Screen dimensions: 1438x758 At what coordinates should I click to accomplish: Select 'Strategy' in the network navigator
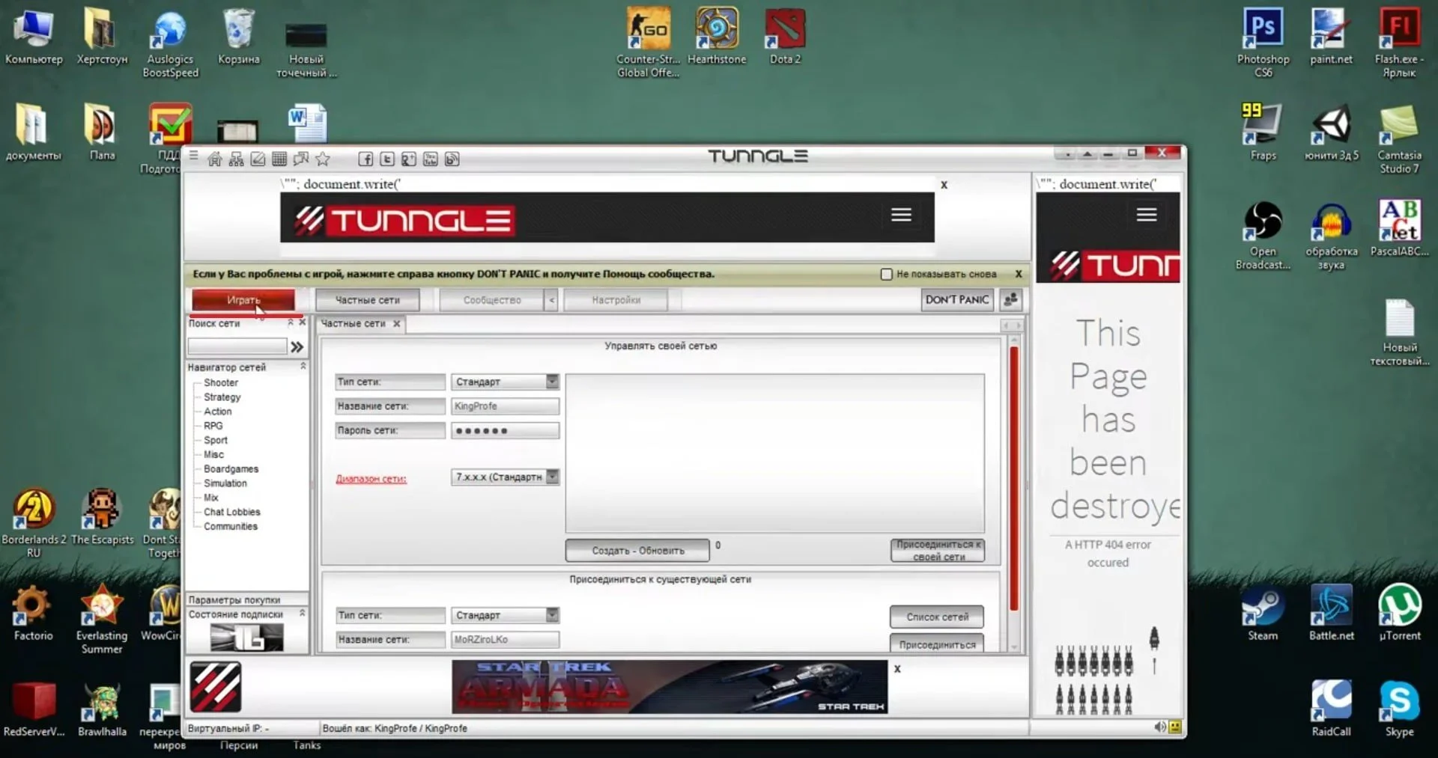(x=222, y=397)
